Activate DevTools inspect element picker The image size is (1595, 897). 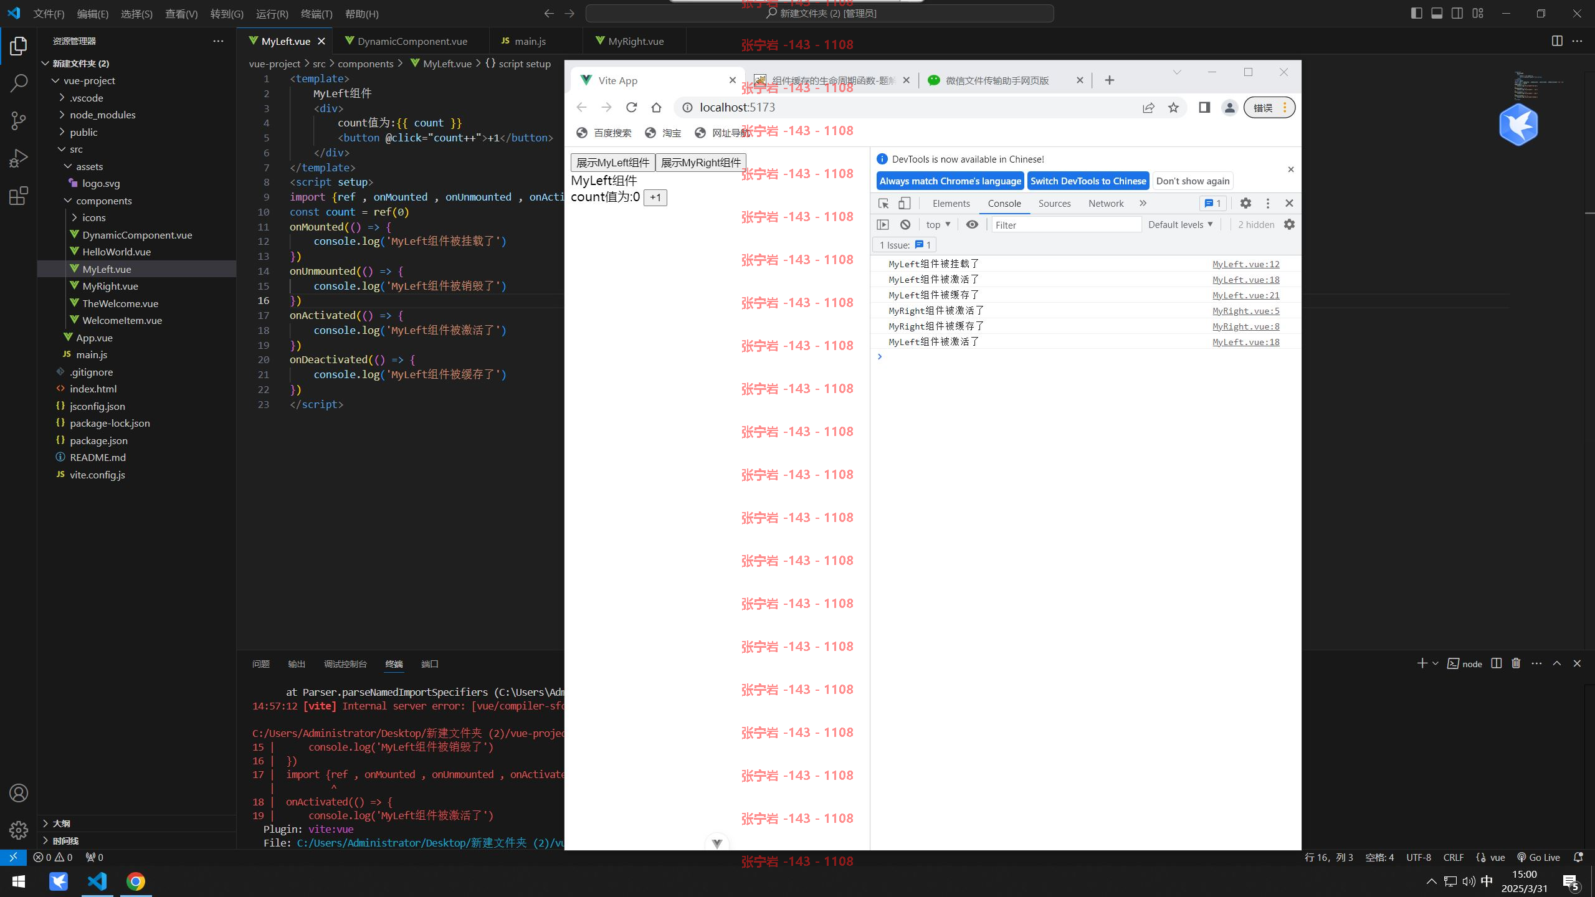[x=883, y=203]
